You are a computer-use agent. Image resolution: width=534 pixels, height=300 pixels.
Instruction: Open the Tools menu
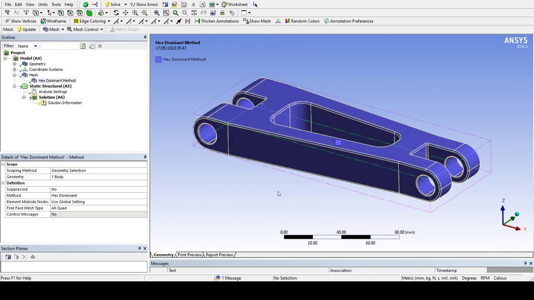pos(56,5)
